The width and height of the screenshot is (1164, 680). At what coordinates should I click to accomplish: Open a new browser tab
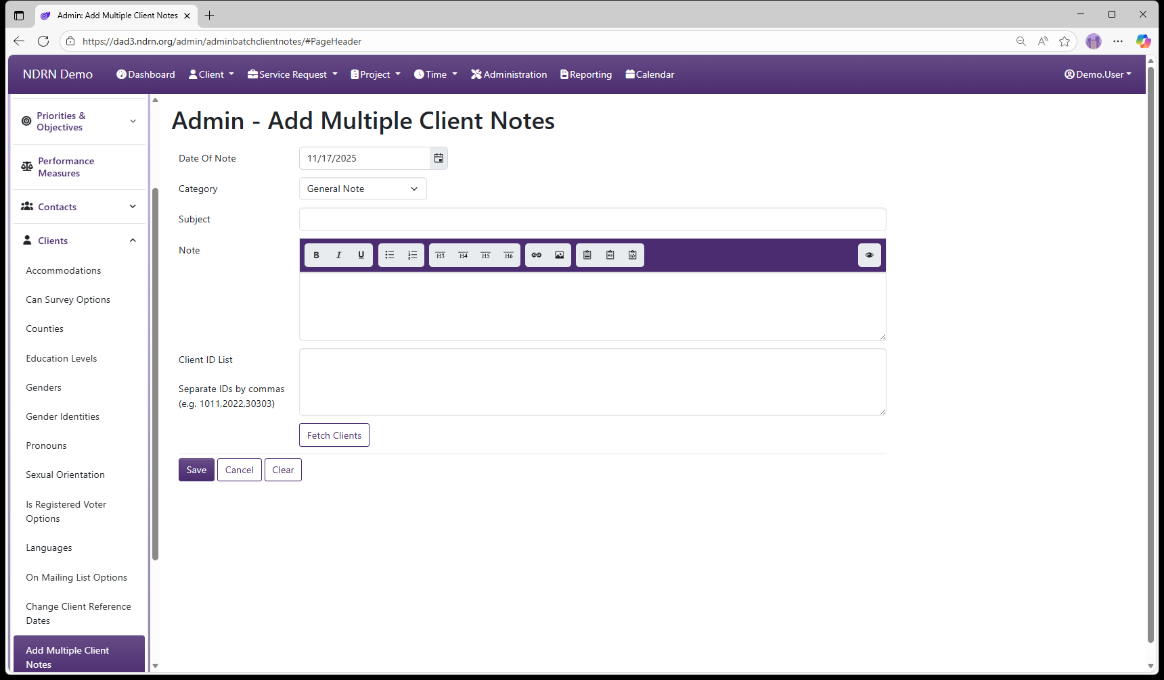(209, 15)
